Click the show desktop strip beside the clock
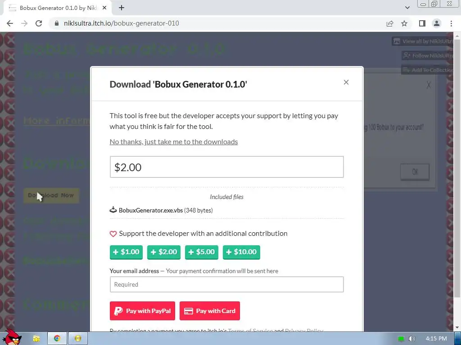 [457, 339]
